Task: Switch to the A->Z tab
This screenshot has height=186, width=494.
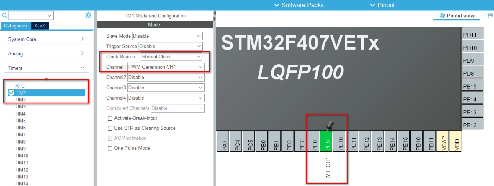Action: point(40,26)
